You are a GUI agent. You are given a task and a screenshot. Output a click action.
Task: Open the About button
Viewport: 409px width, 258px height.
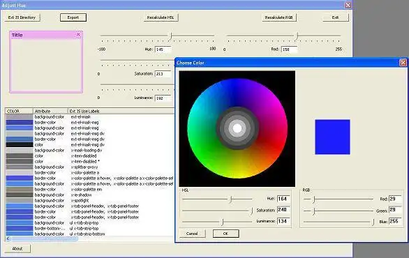click(x=17, y=249)
